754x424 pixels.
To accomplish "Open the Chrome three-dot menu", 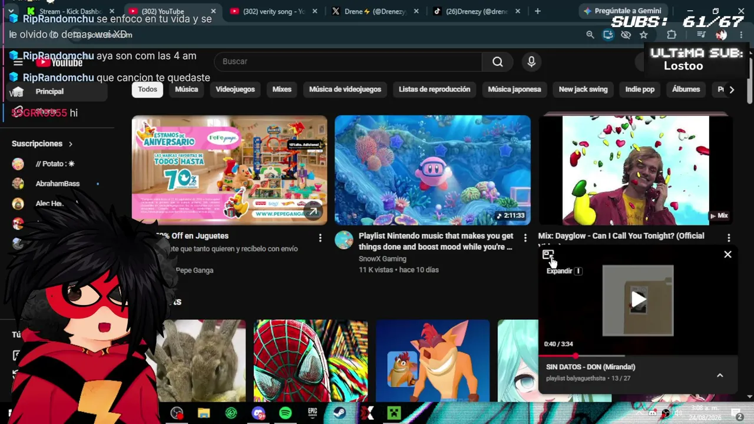I will pos(741,35).
